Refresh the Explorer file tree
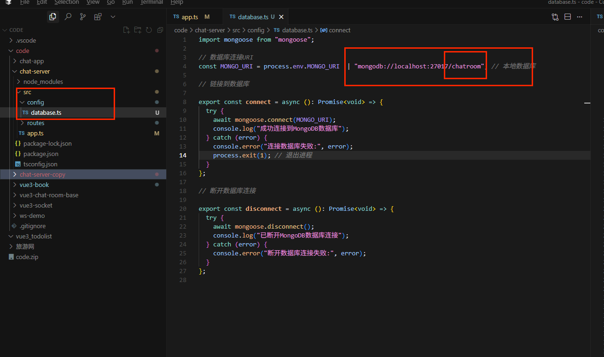Image resolution: width=604 pixels, height=357 pixels. 149,30
